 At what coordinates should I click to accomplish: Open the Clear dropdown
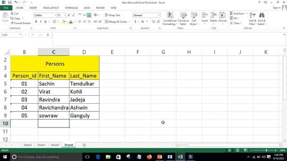click(x=235, y=23)
